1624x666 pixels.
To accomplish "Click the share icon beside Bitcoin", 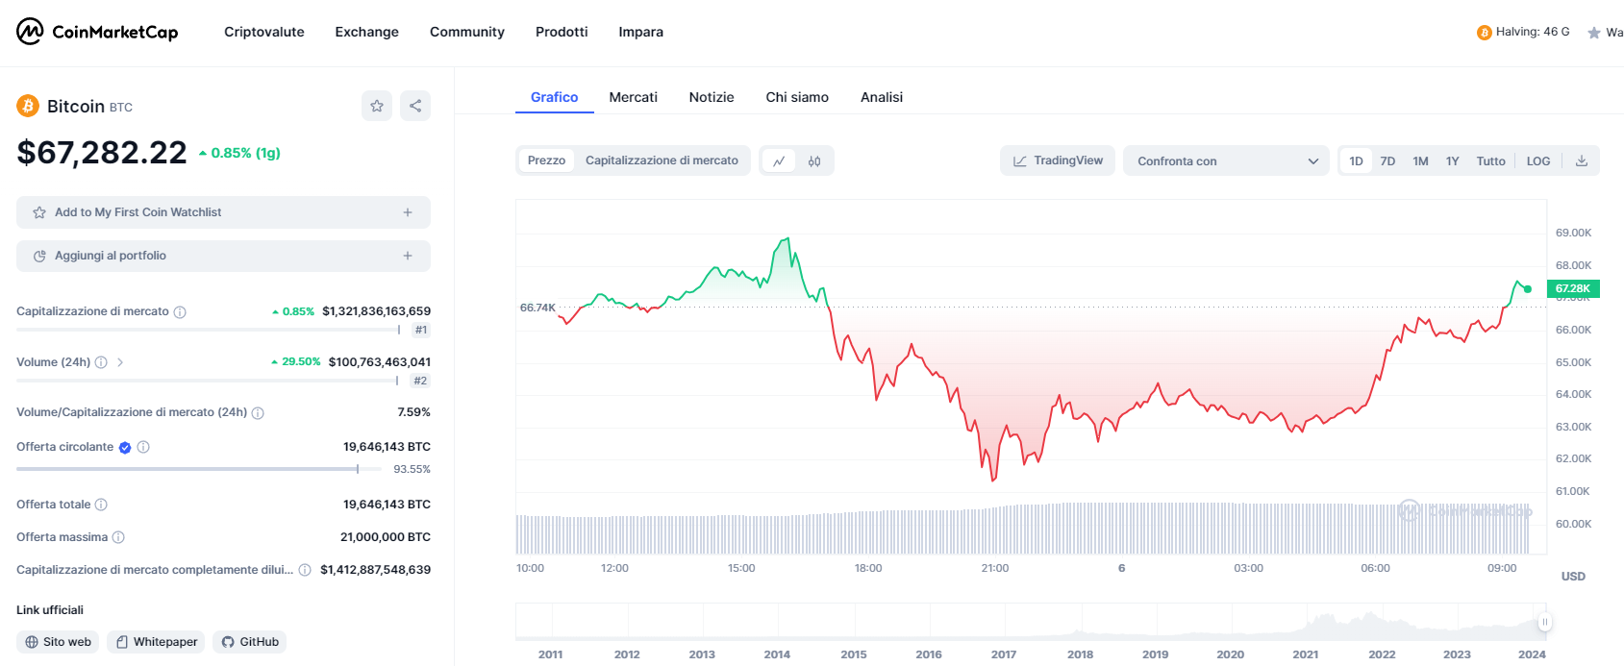I will [415, 106].
